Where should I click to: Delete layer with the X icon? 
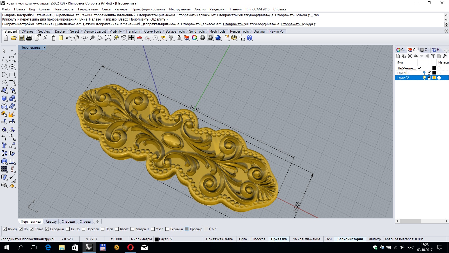pos(410,56)
